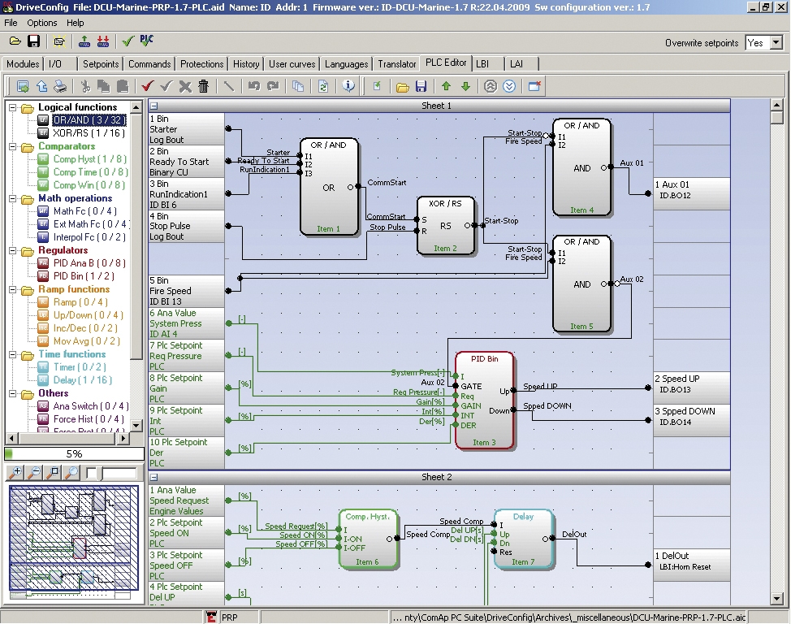Screen dimensions: 791x624
Task: Collapse Sheet 2 using its minus box
Action: [x=154, y=477]
